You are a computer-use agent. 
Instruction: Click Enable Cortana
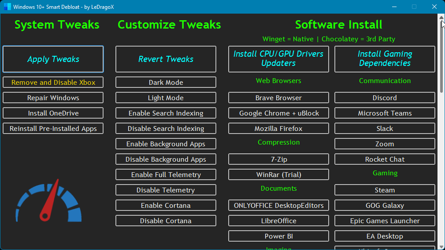(x=166, y=205)
